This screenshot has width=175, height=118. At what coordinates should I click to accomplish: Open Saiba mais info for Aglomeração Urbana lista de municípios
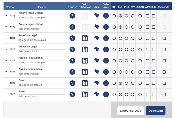click(106, 27)
